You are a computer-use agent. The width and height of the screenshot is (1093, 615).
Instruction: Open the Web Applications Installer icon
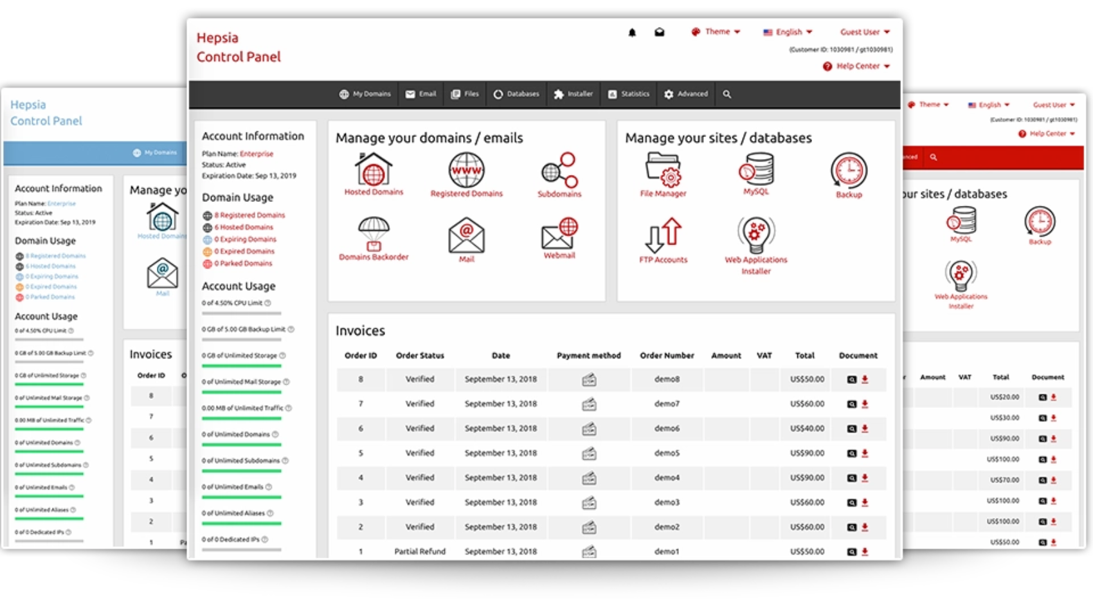pos(755,235)
